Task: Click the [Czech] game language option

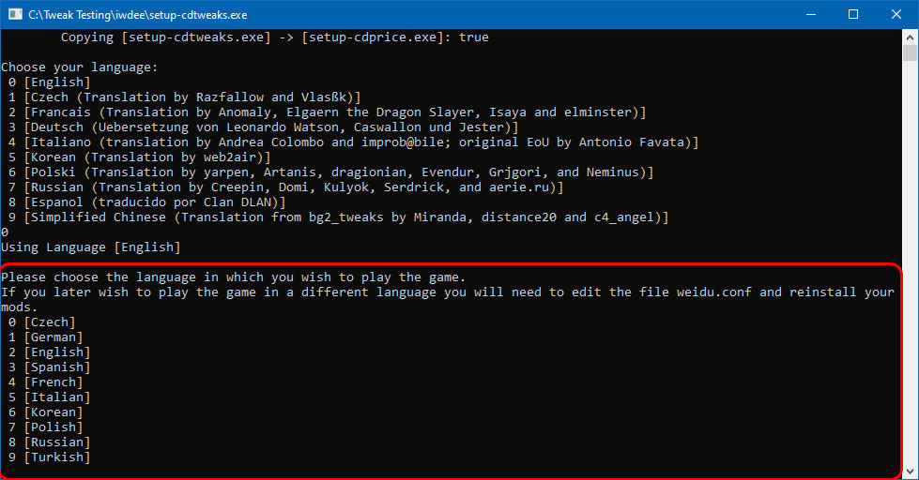Action: tap(50, 322)
